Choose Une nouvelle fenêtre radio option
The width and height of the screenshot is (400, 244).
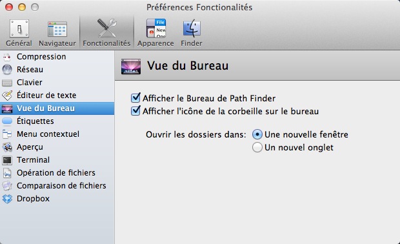click(x=257, y=134)
